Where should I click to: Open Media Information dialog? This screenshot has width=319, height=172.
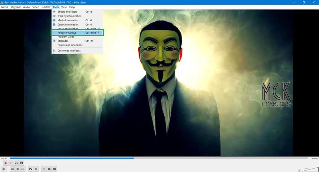pos(77,20)
